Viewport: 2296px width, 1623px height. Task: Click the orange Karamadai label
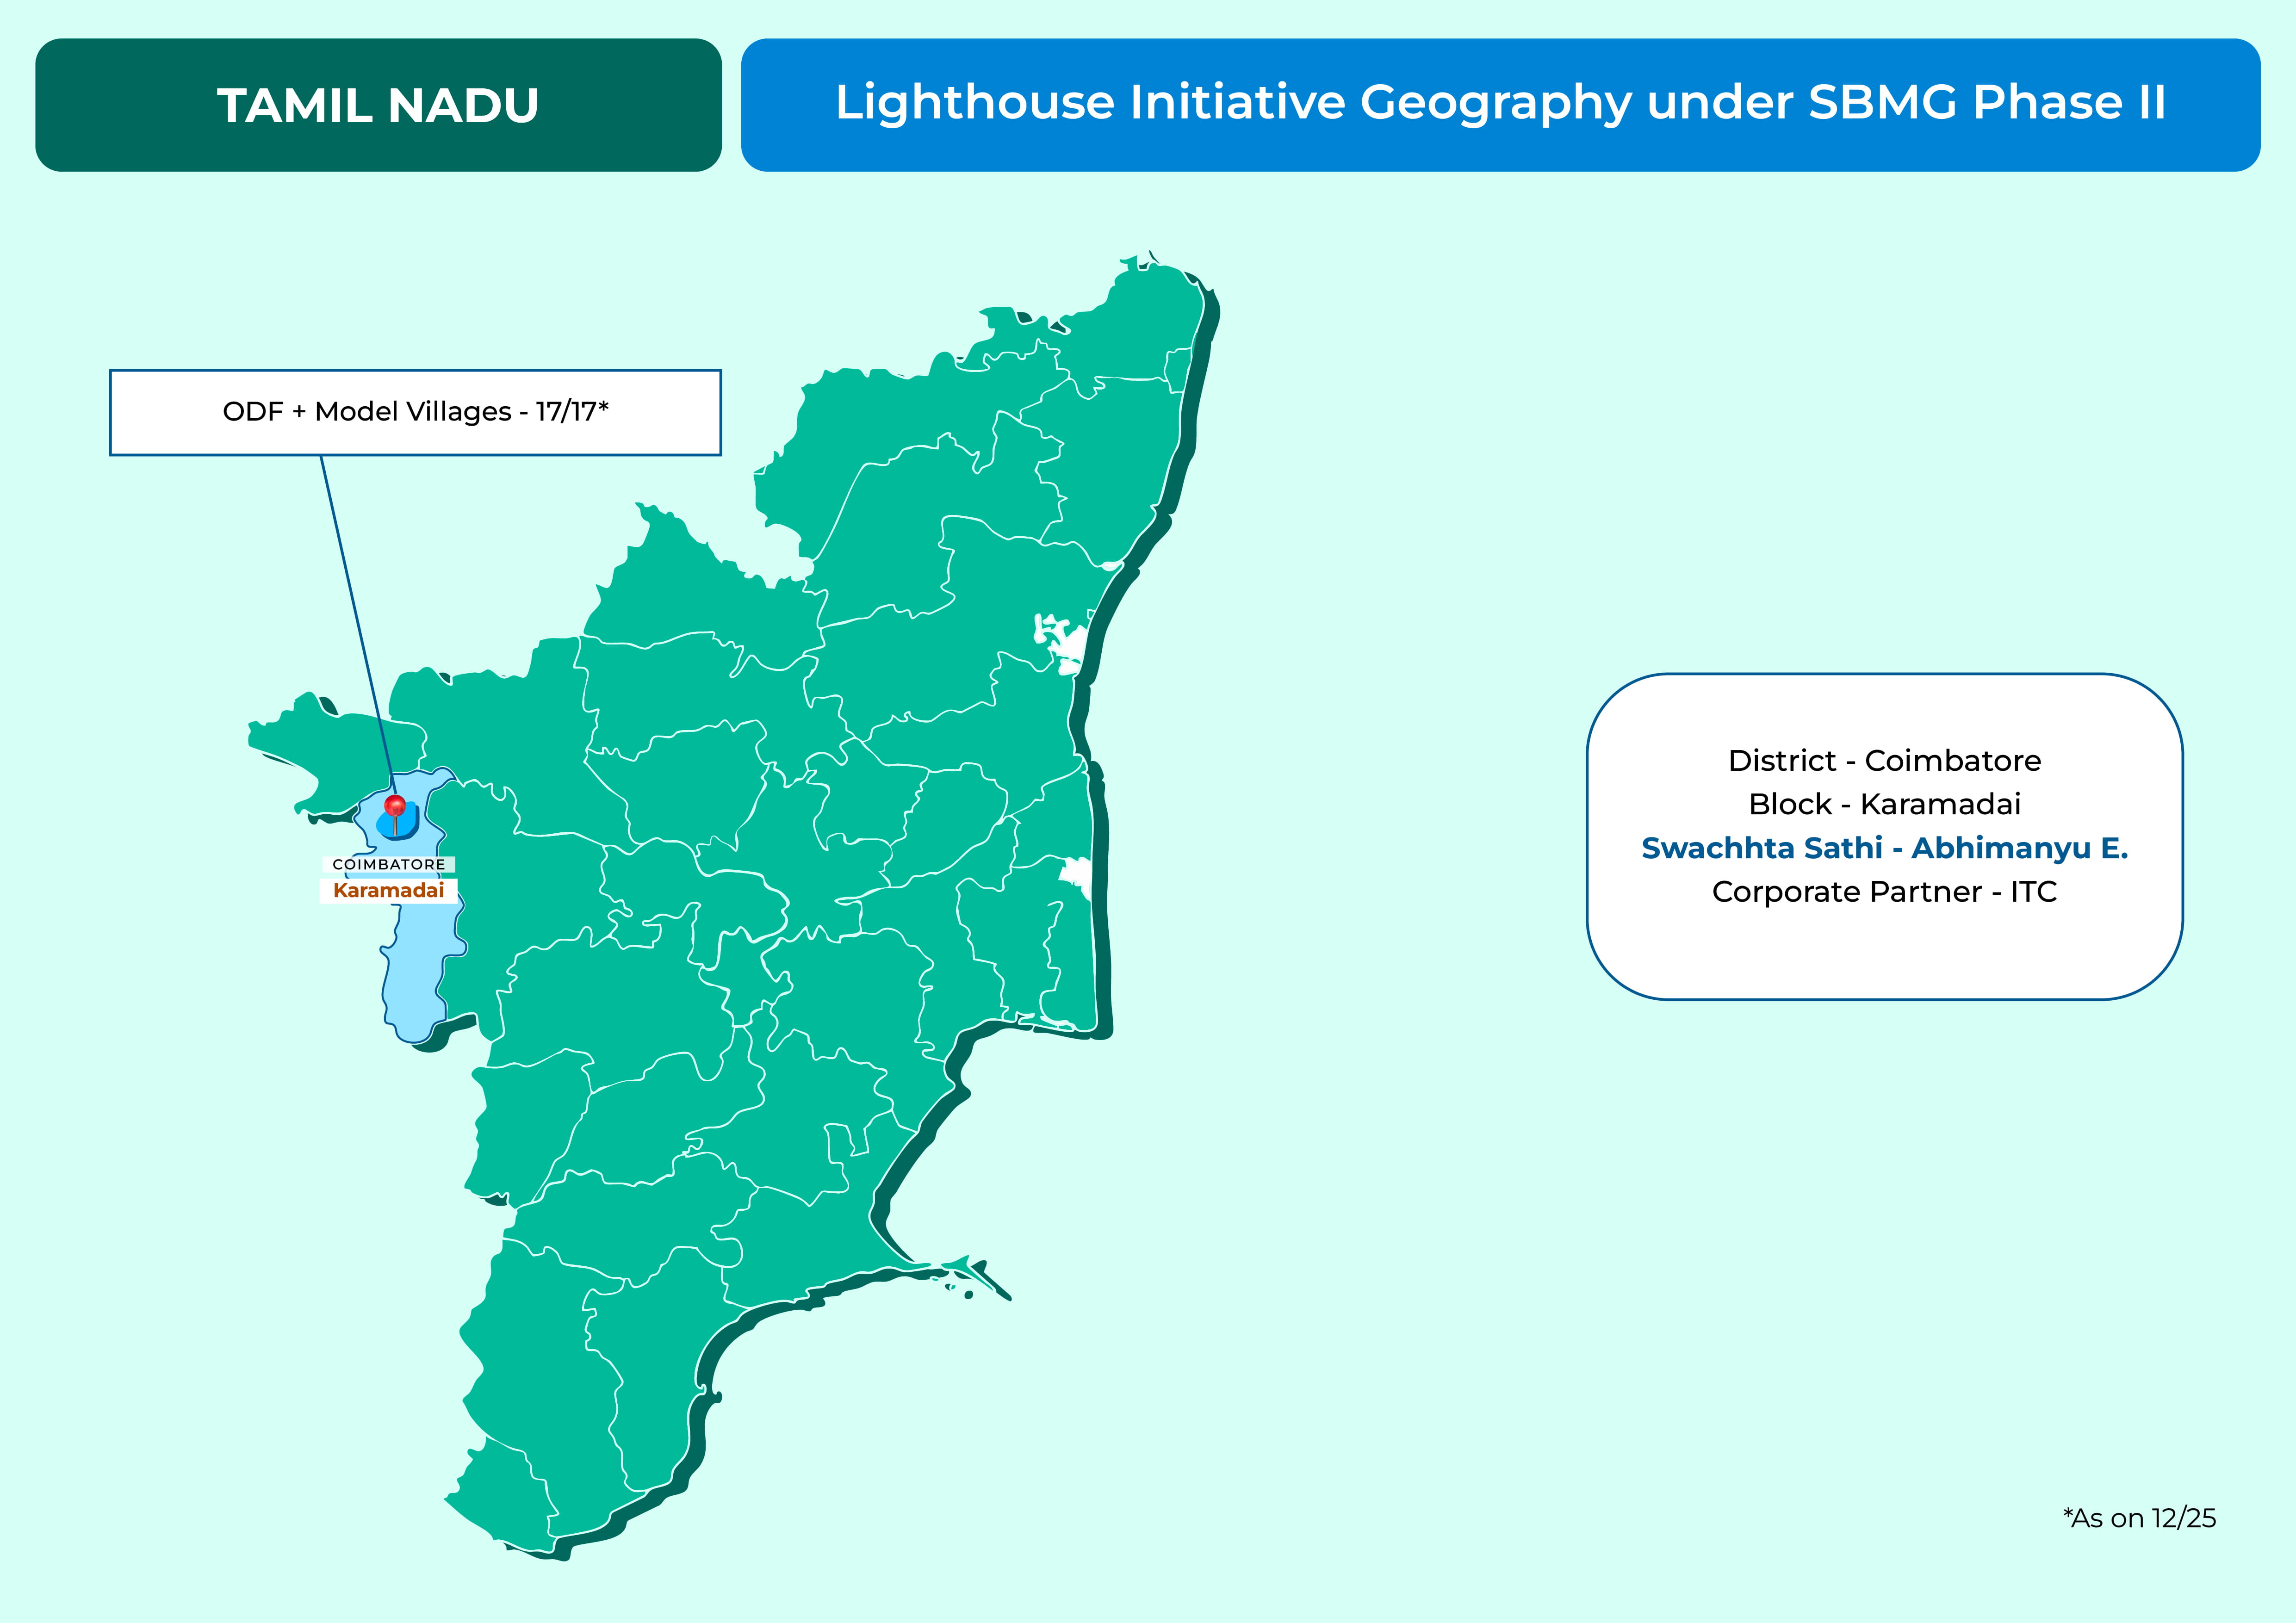tap(388, 891)
